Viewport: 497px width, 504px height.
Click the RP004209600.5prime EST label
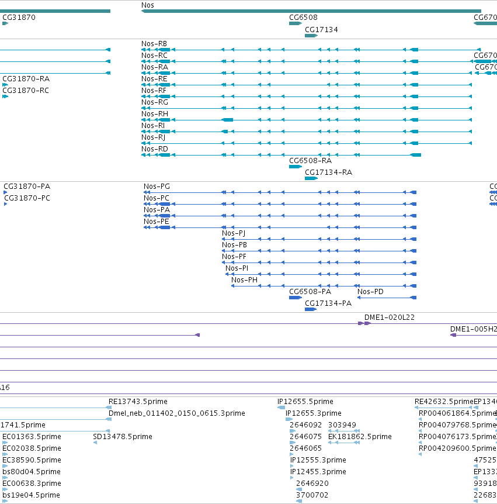click(457, 448)
